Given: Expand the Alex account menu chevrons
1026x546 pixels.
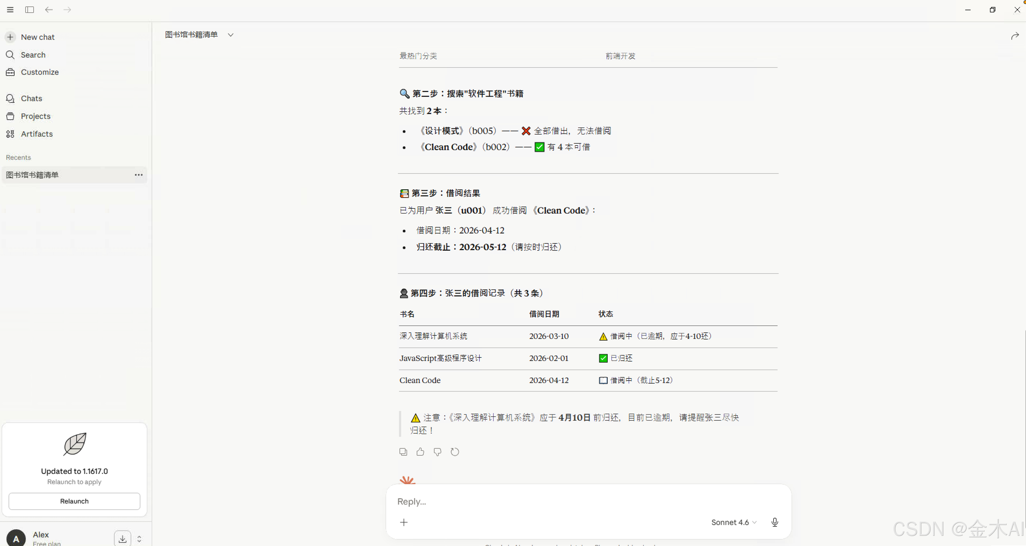Looking at the screenshot, I should tap(139, 539).
